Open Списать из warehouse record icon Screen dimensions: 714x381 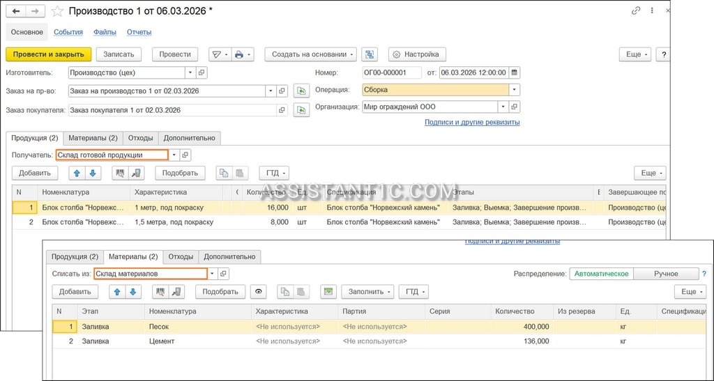tap(223, 274)
